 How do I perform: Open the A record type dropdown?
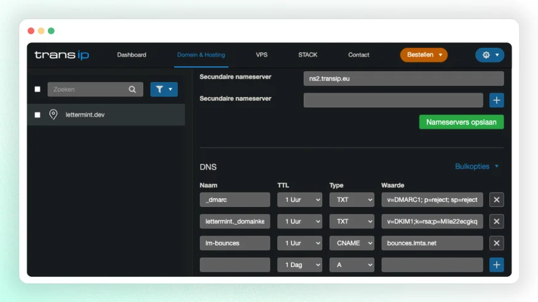point(352,265)
